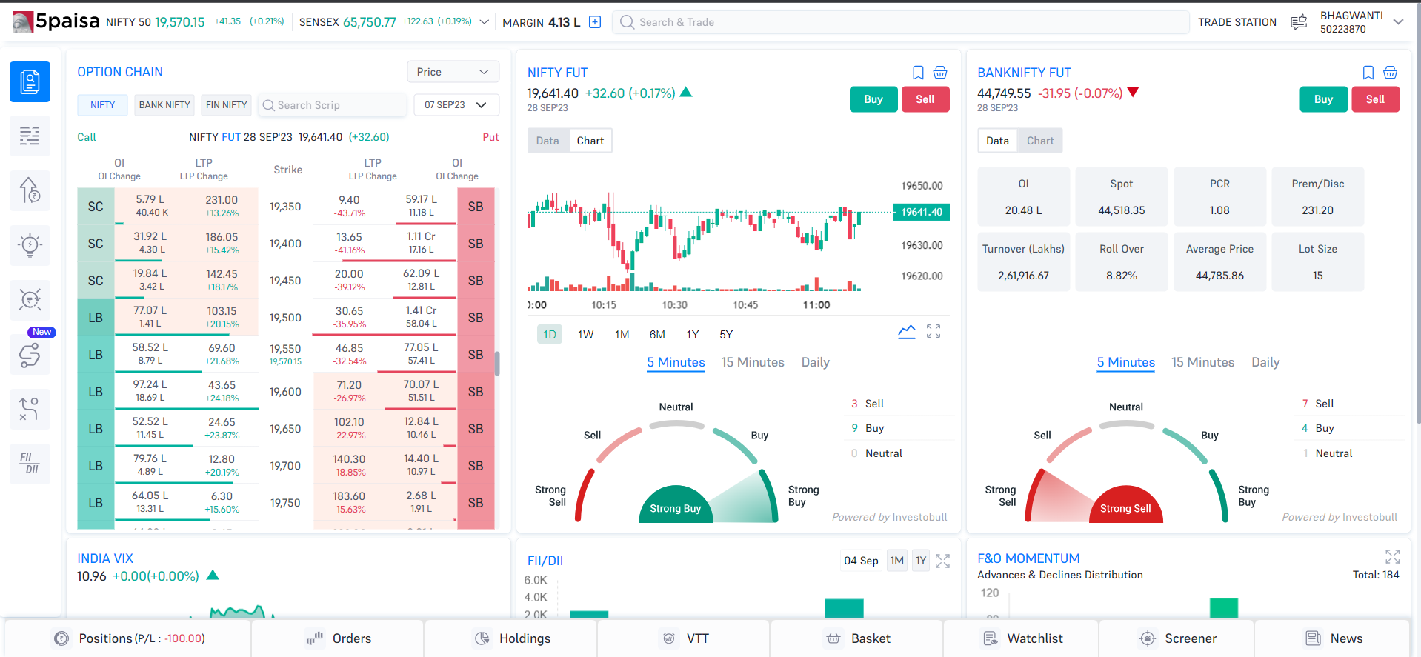Sell NIFTY FUT
Image resolution: width=1421 pixels, height=657 pixels.
tap(925, 99)
